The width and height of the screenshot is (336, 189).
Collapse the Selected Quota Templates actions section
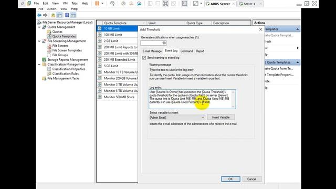[x=298, y=62]
